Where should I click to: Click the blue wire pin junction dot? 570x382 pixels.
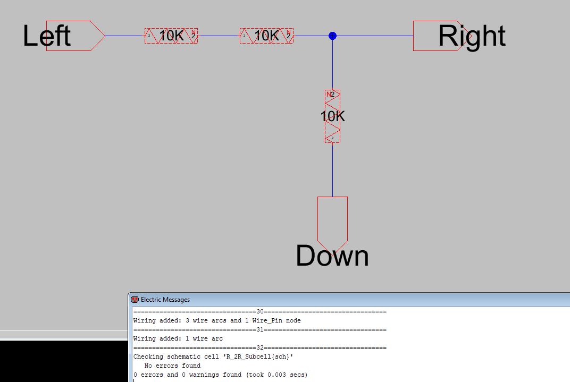click(x=332, y=36)
